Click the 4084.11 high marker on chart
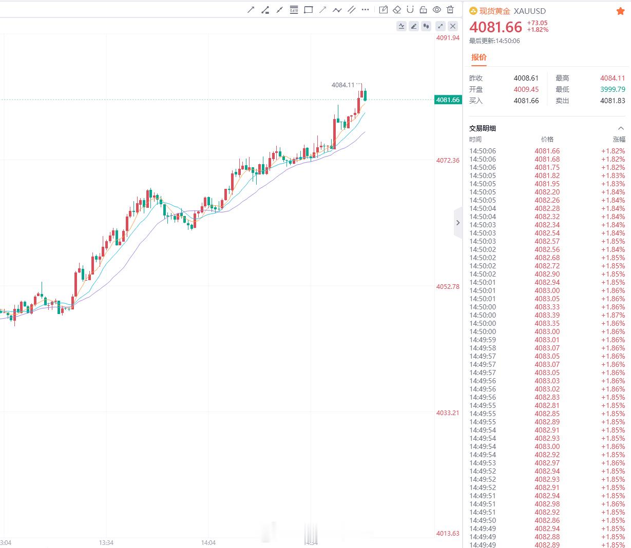631x548 pixels. click(343, 85)
